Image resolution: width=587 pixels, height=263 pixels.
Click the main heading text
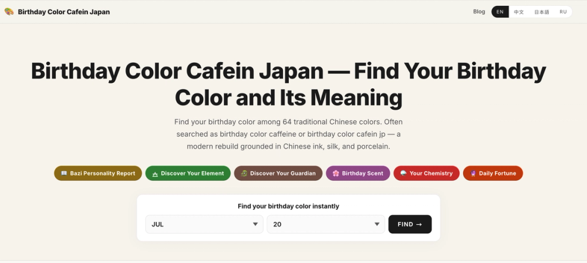pos(288,85)
